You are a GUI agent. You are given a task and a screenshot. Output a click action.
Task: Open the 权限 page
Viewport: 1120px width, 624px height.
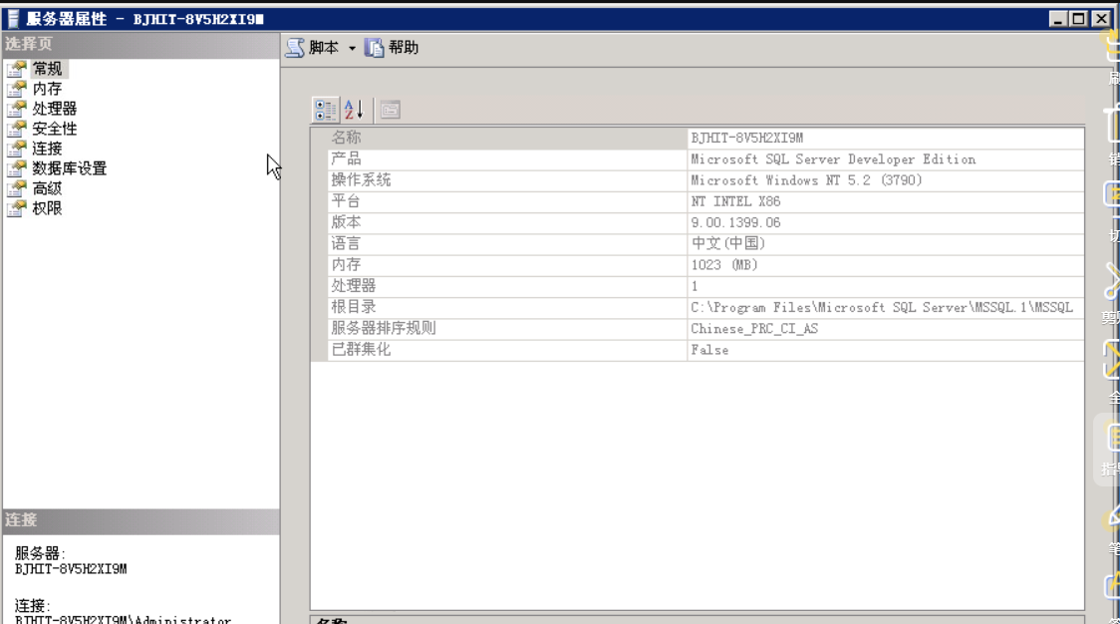pos(47,208)
